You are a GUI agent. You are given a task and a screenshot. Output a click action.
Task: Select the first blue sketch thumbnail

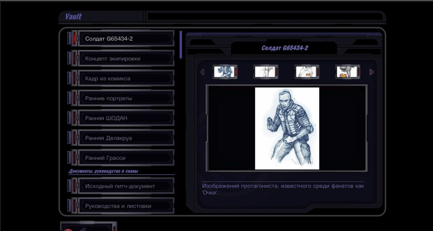224,72
